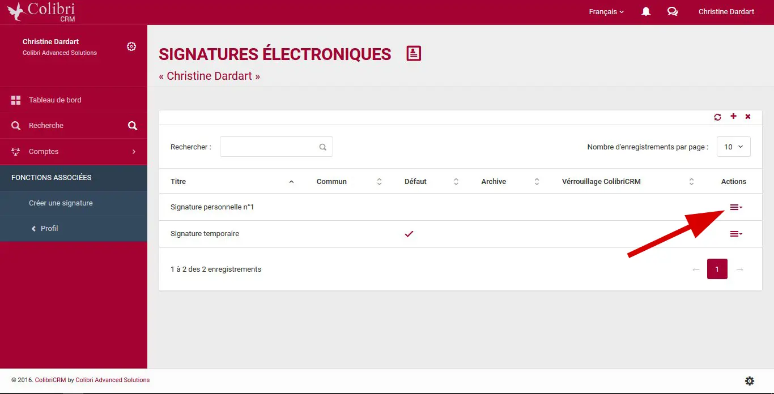Refresh the signatures list
Image resolution: width=774 pixels, height=394 pixels.
click(718, 117)
